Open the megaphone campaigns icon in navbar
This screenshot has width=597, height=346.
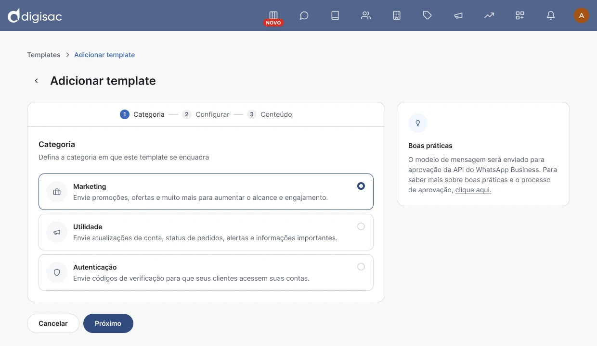coord(458,15)
